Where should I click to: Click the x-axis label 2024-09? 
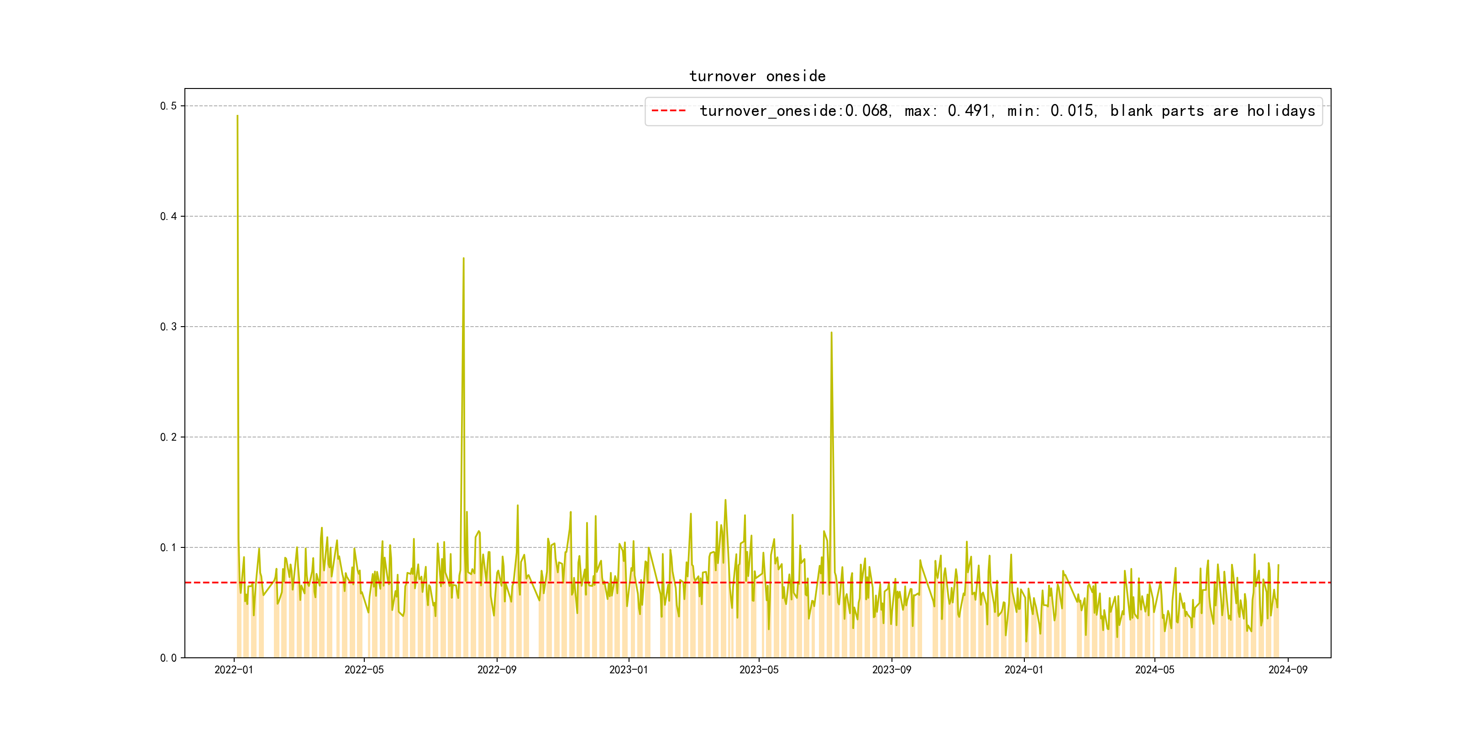tap(1288, 670)
